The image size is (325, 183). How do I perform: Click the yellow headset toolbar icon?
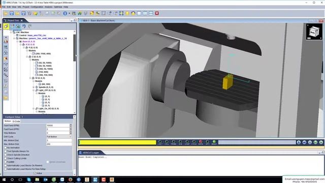tap(133, 13)
